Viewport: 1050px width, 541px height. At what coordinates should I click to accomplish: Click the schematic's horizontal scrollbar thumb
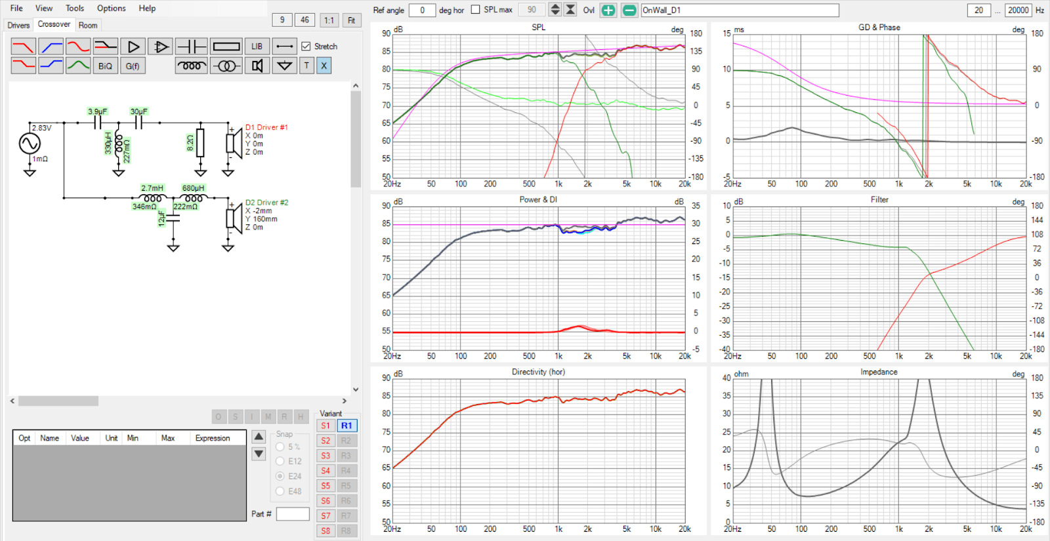58,401
